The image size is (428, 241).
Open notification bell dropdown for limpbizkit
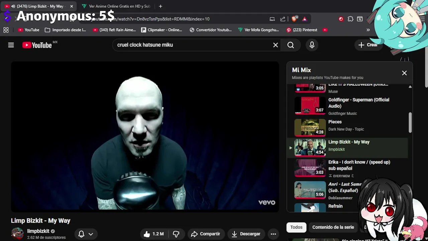point(85,234)
